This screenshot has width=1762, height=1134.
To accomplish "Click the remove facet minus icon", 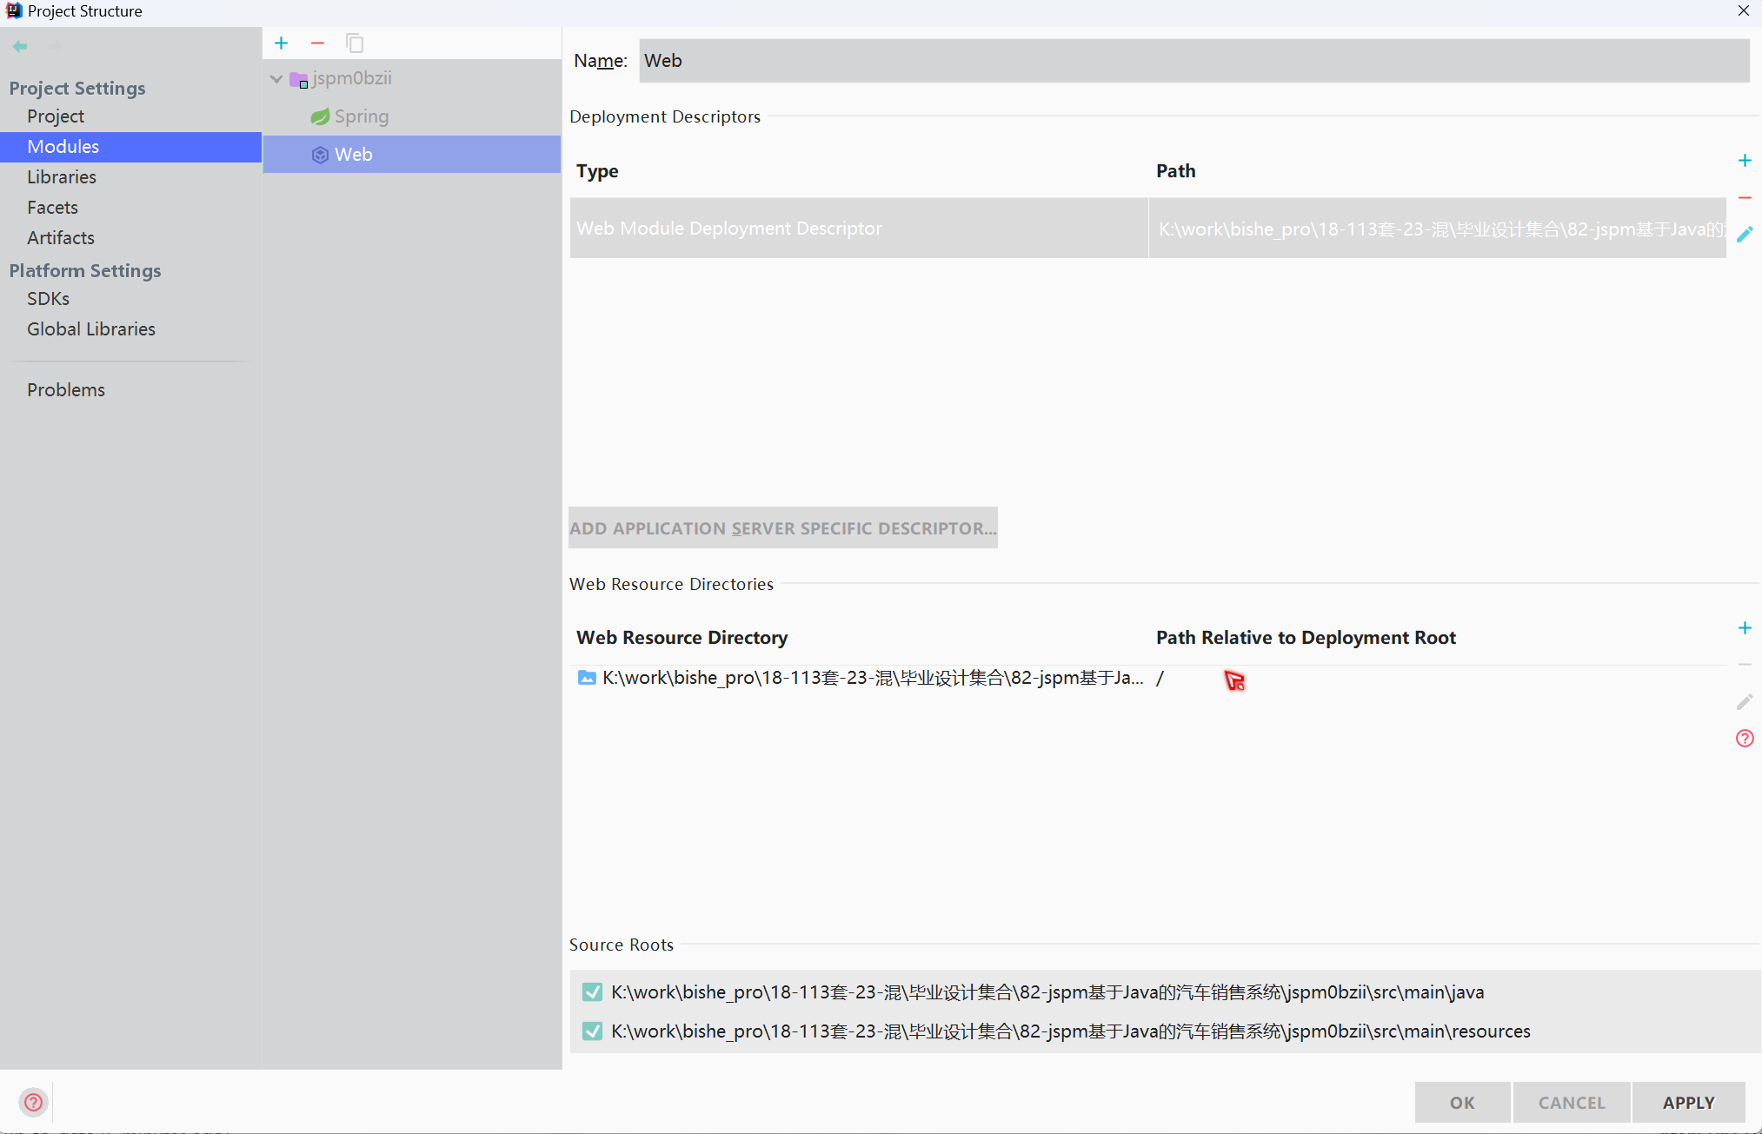I will 317,43.
